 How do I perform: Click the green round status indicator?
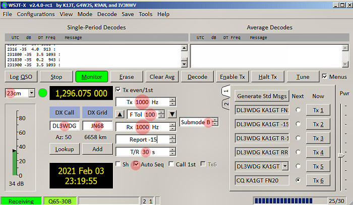[x=43, y=93]
